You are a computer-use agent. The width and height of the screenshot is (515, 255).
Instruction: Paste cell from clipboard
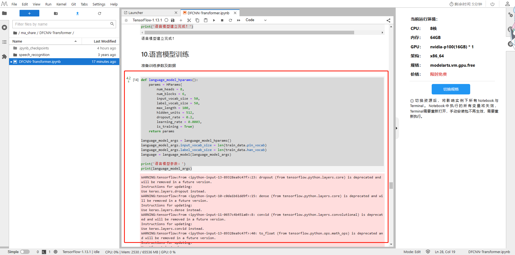pyautogui.click(x=206, y=20)
